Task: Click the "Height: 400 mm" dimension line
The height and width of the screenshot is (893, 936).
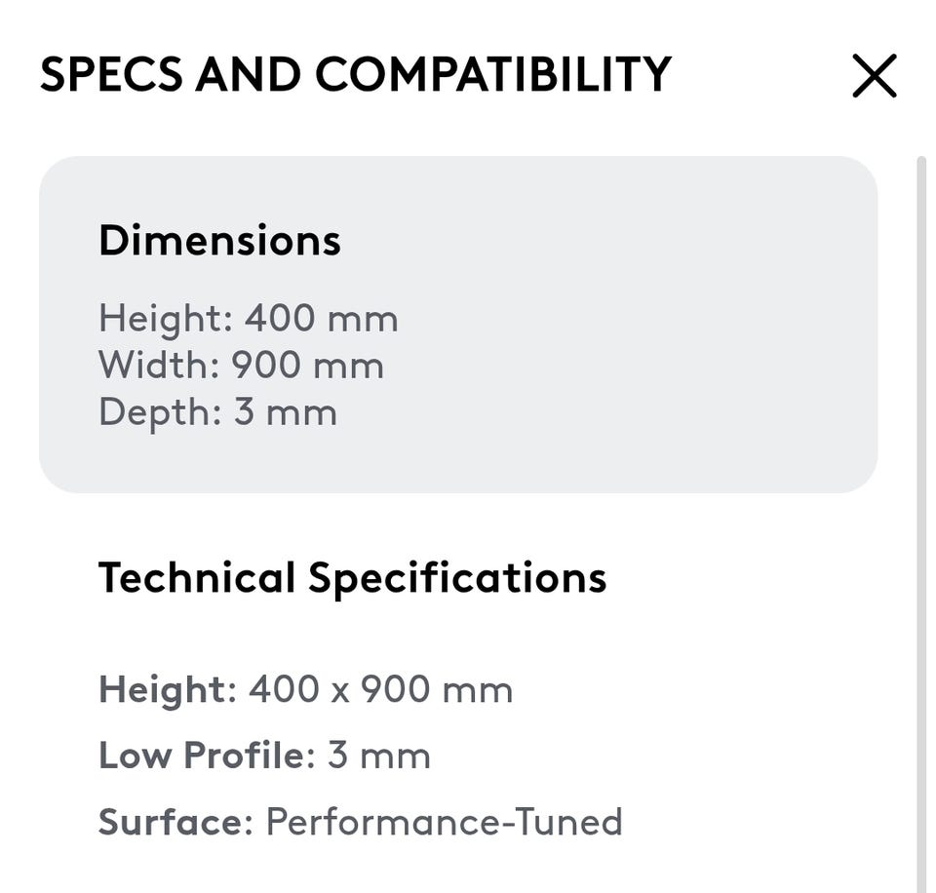Action: (x=248, y=319)
